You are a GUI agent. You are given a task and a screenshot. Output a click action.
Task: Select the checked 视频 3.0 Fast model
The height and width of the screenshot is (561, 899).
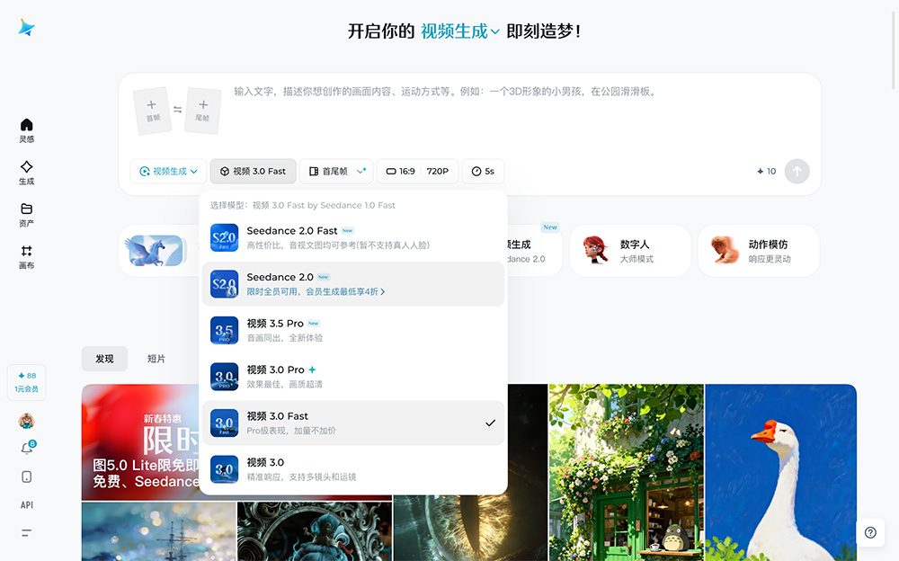(353, 423)
